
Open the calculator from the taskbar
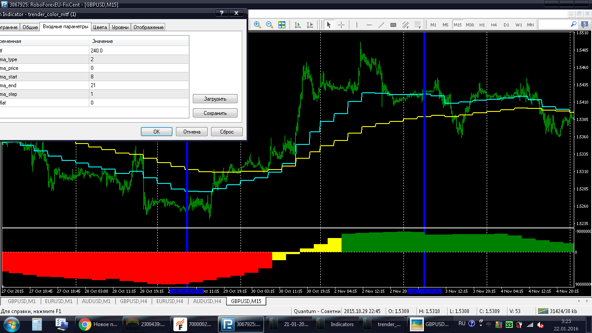click(x=37, y=324)
